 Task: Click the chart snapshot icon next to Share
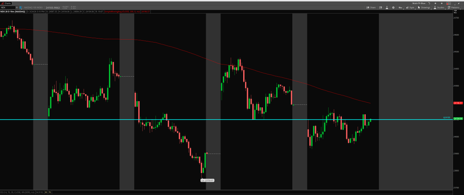click(380, 8)
